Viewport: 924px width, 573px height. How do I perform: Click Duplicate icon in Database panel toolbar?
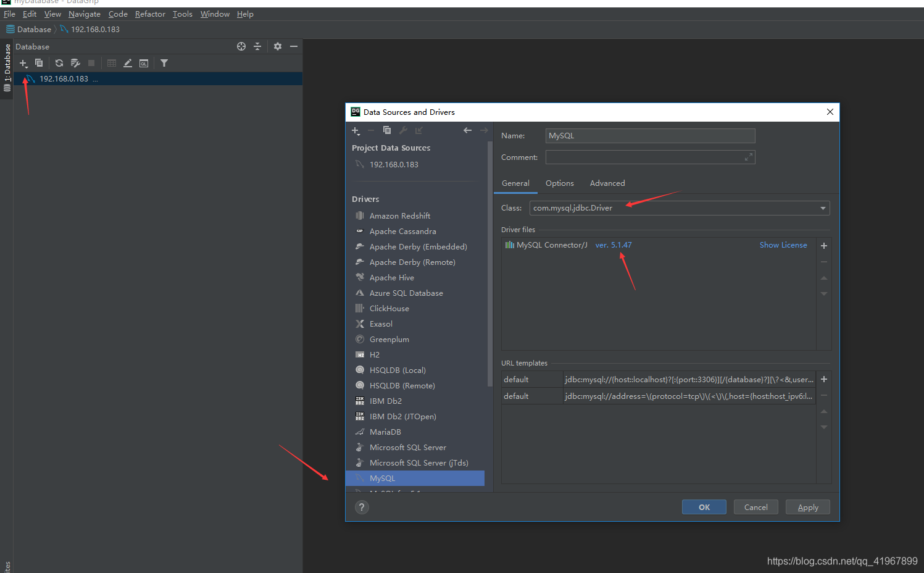coord(39,63)
